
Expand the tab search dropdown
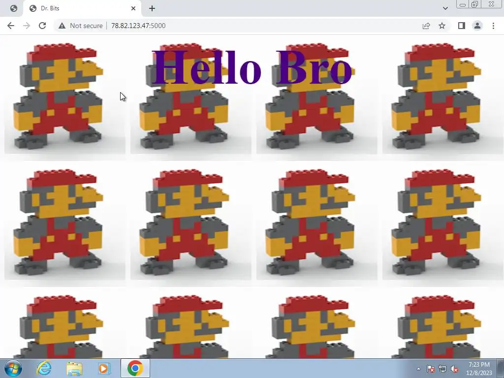pyautogui.click(x=445, y=8)
